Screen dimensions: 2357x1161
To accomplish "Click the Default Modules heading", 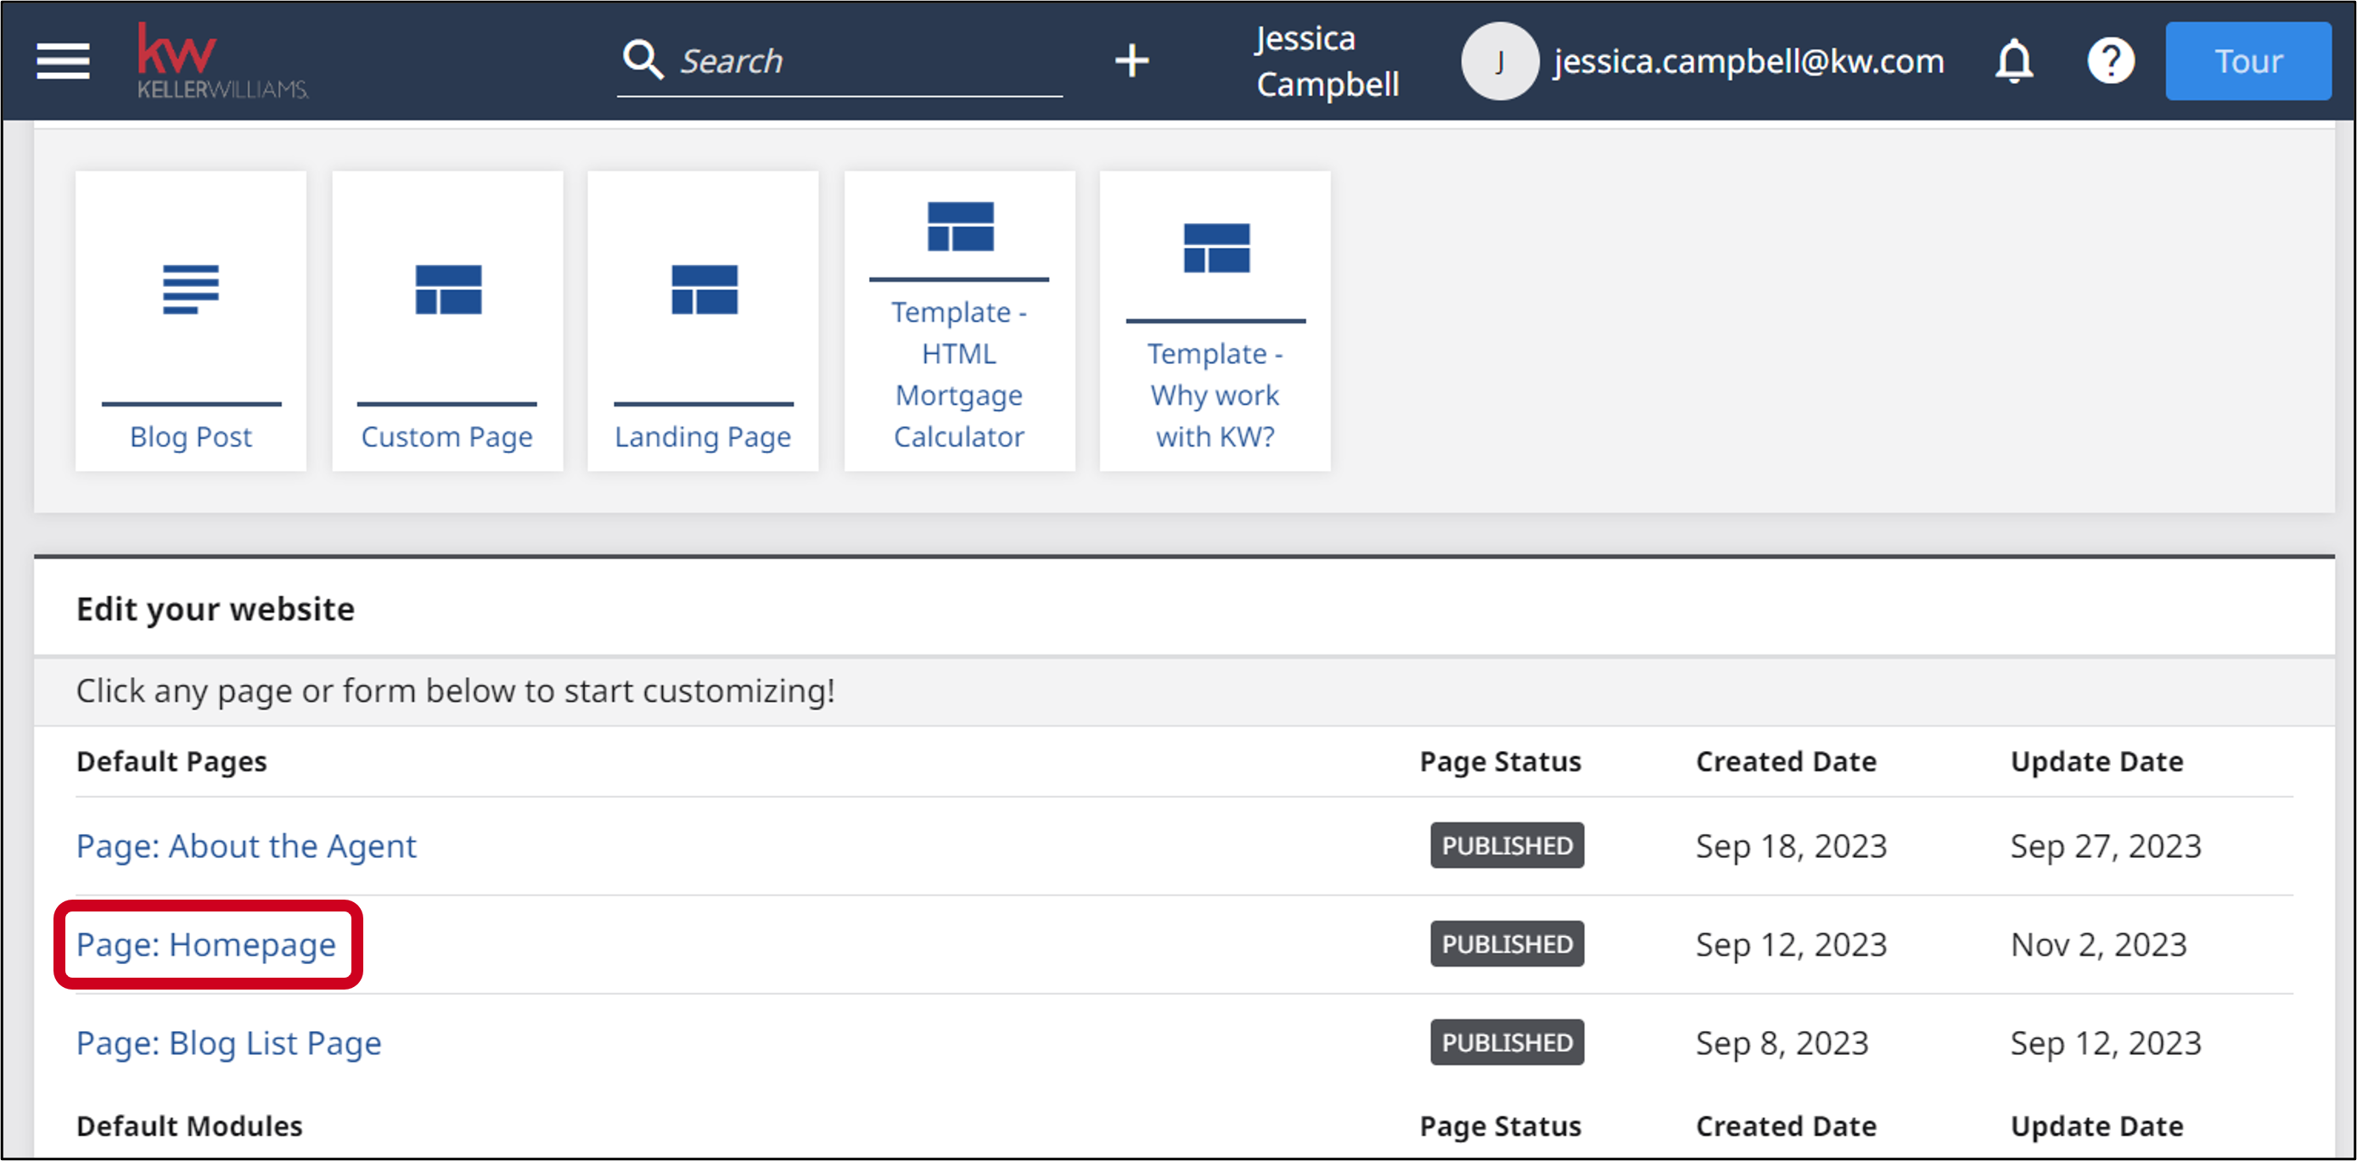I will click(189, 1125).
